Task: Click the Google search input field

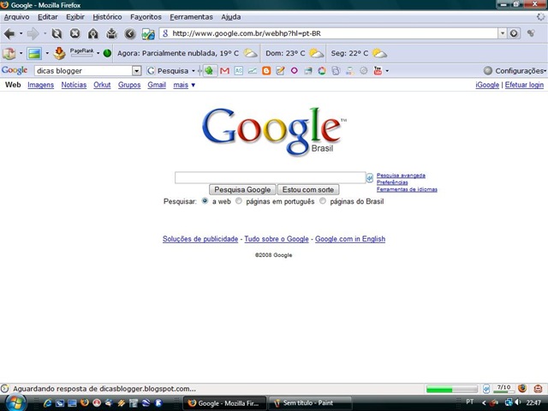Action: click(x=270, y=177)
